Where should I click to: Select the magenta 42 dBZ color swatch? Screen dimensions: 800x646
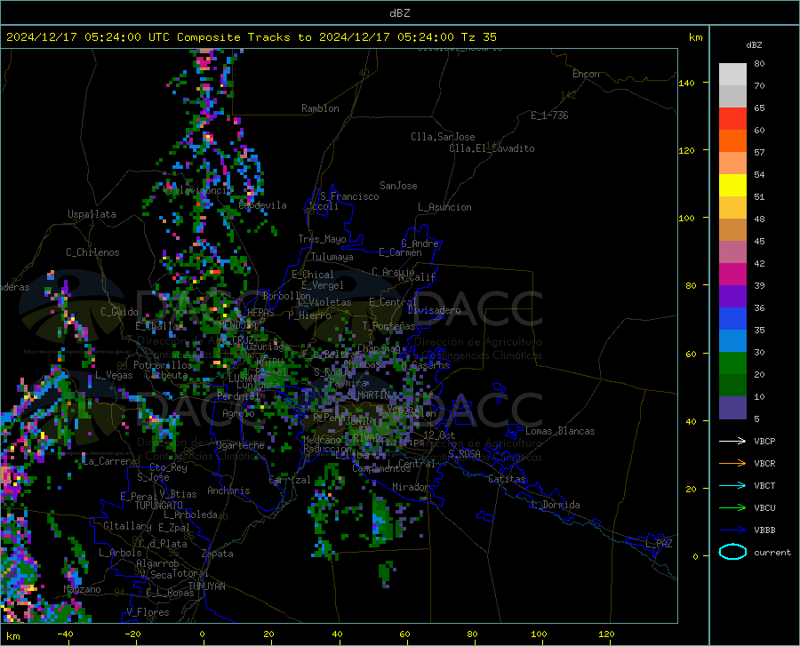click(x=732, y=275)
